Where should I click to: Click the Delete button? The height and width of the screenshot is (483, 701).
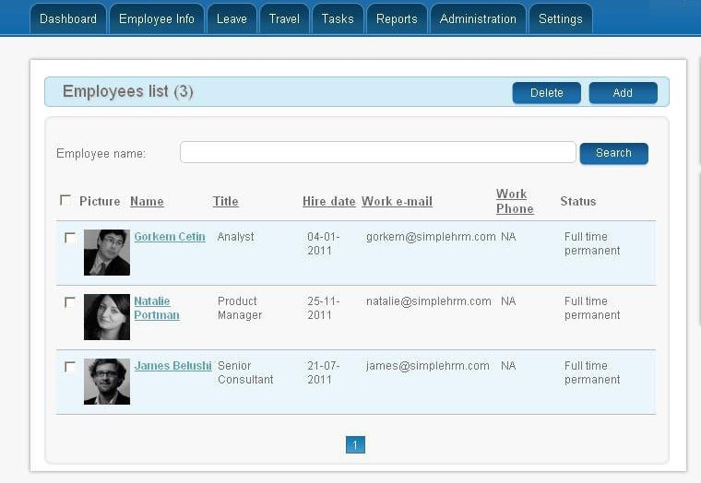click(547, 93)
